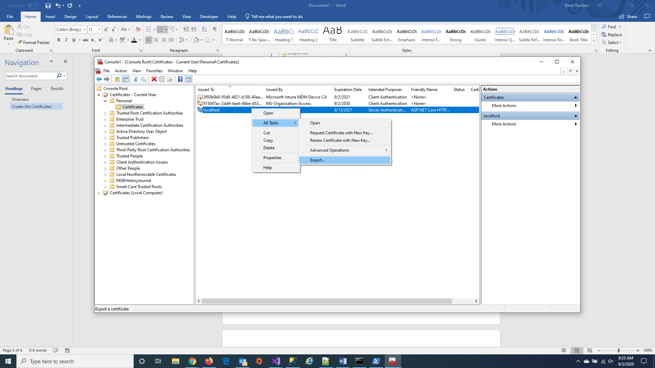Open Visual Studio from the taskbar

tap(276, 361)
